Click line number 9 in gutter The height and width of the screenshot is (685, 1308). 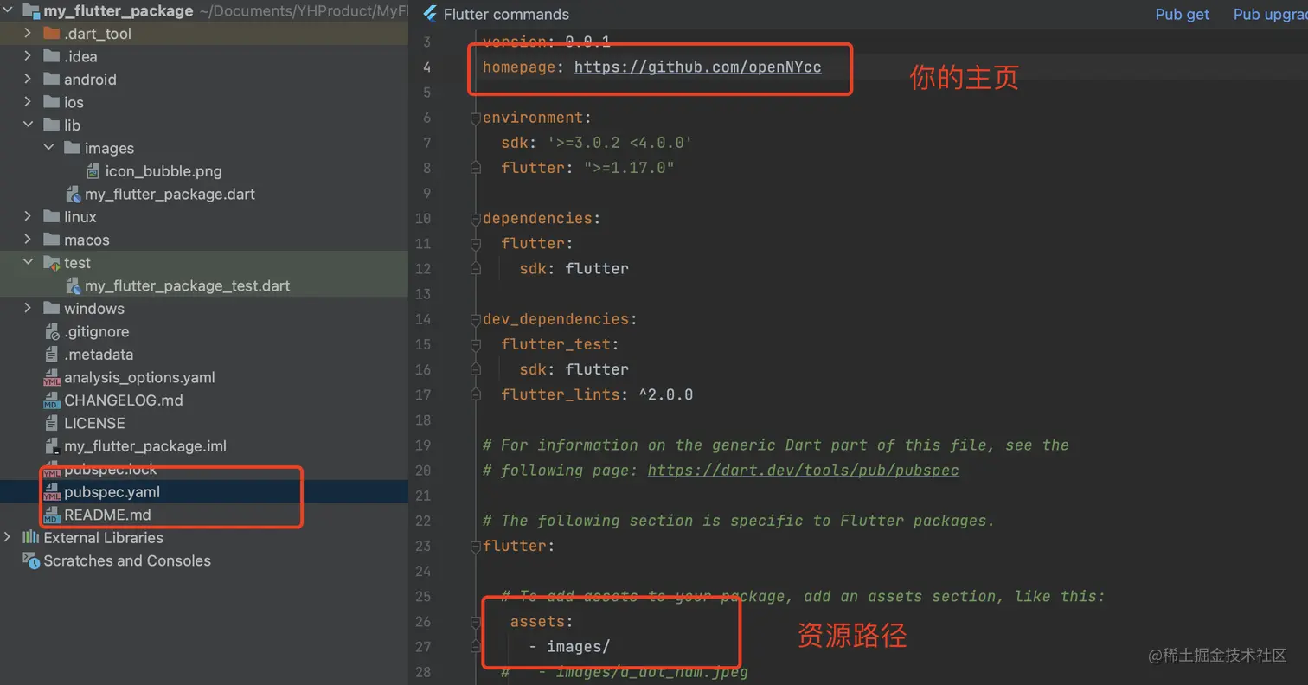(x=426, y=193)
